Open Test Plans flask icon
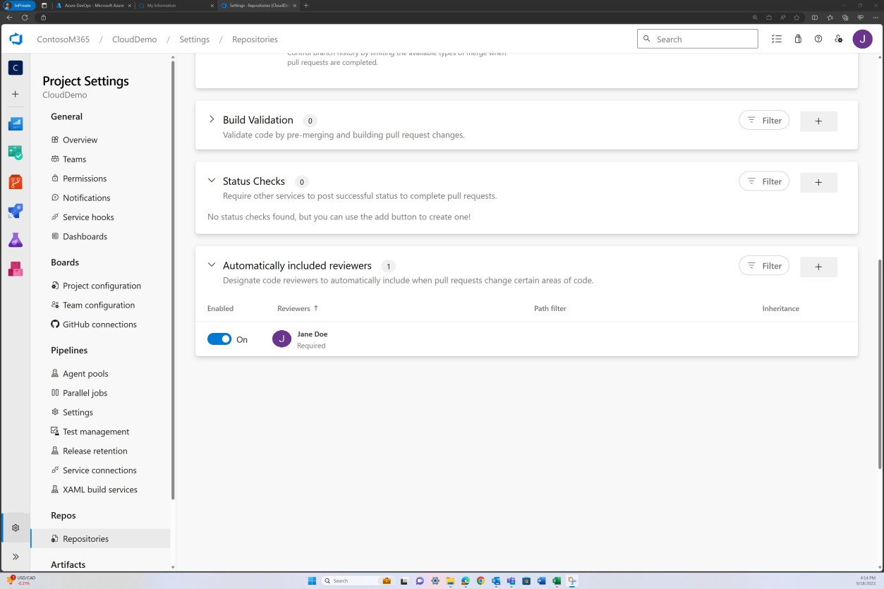The height and width of the screenshot is (589, 884). click(15, 240)
